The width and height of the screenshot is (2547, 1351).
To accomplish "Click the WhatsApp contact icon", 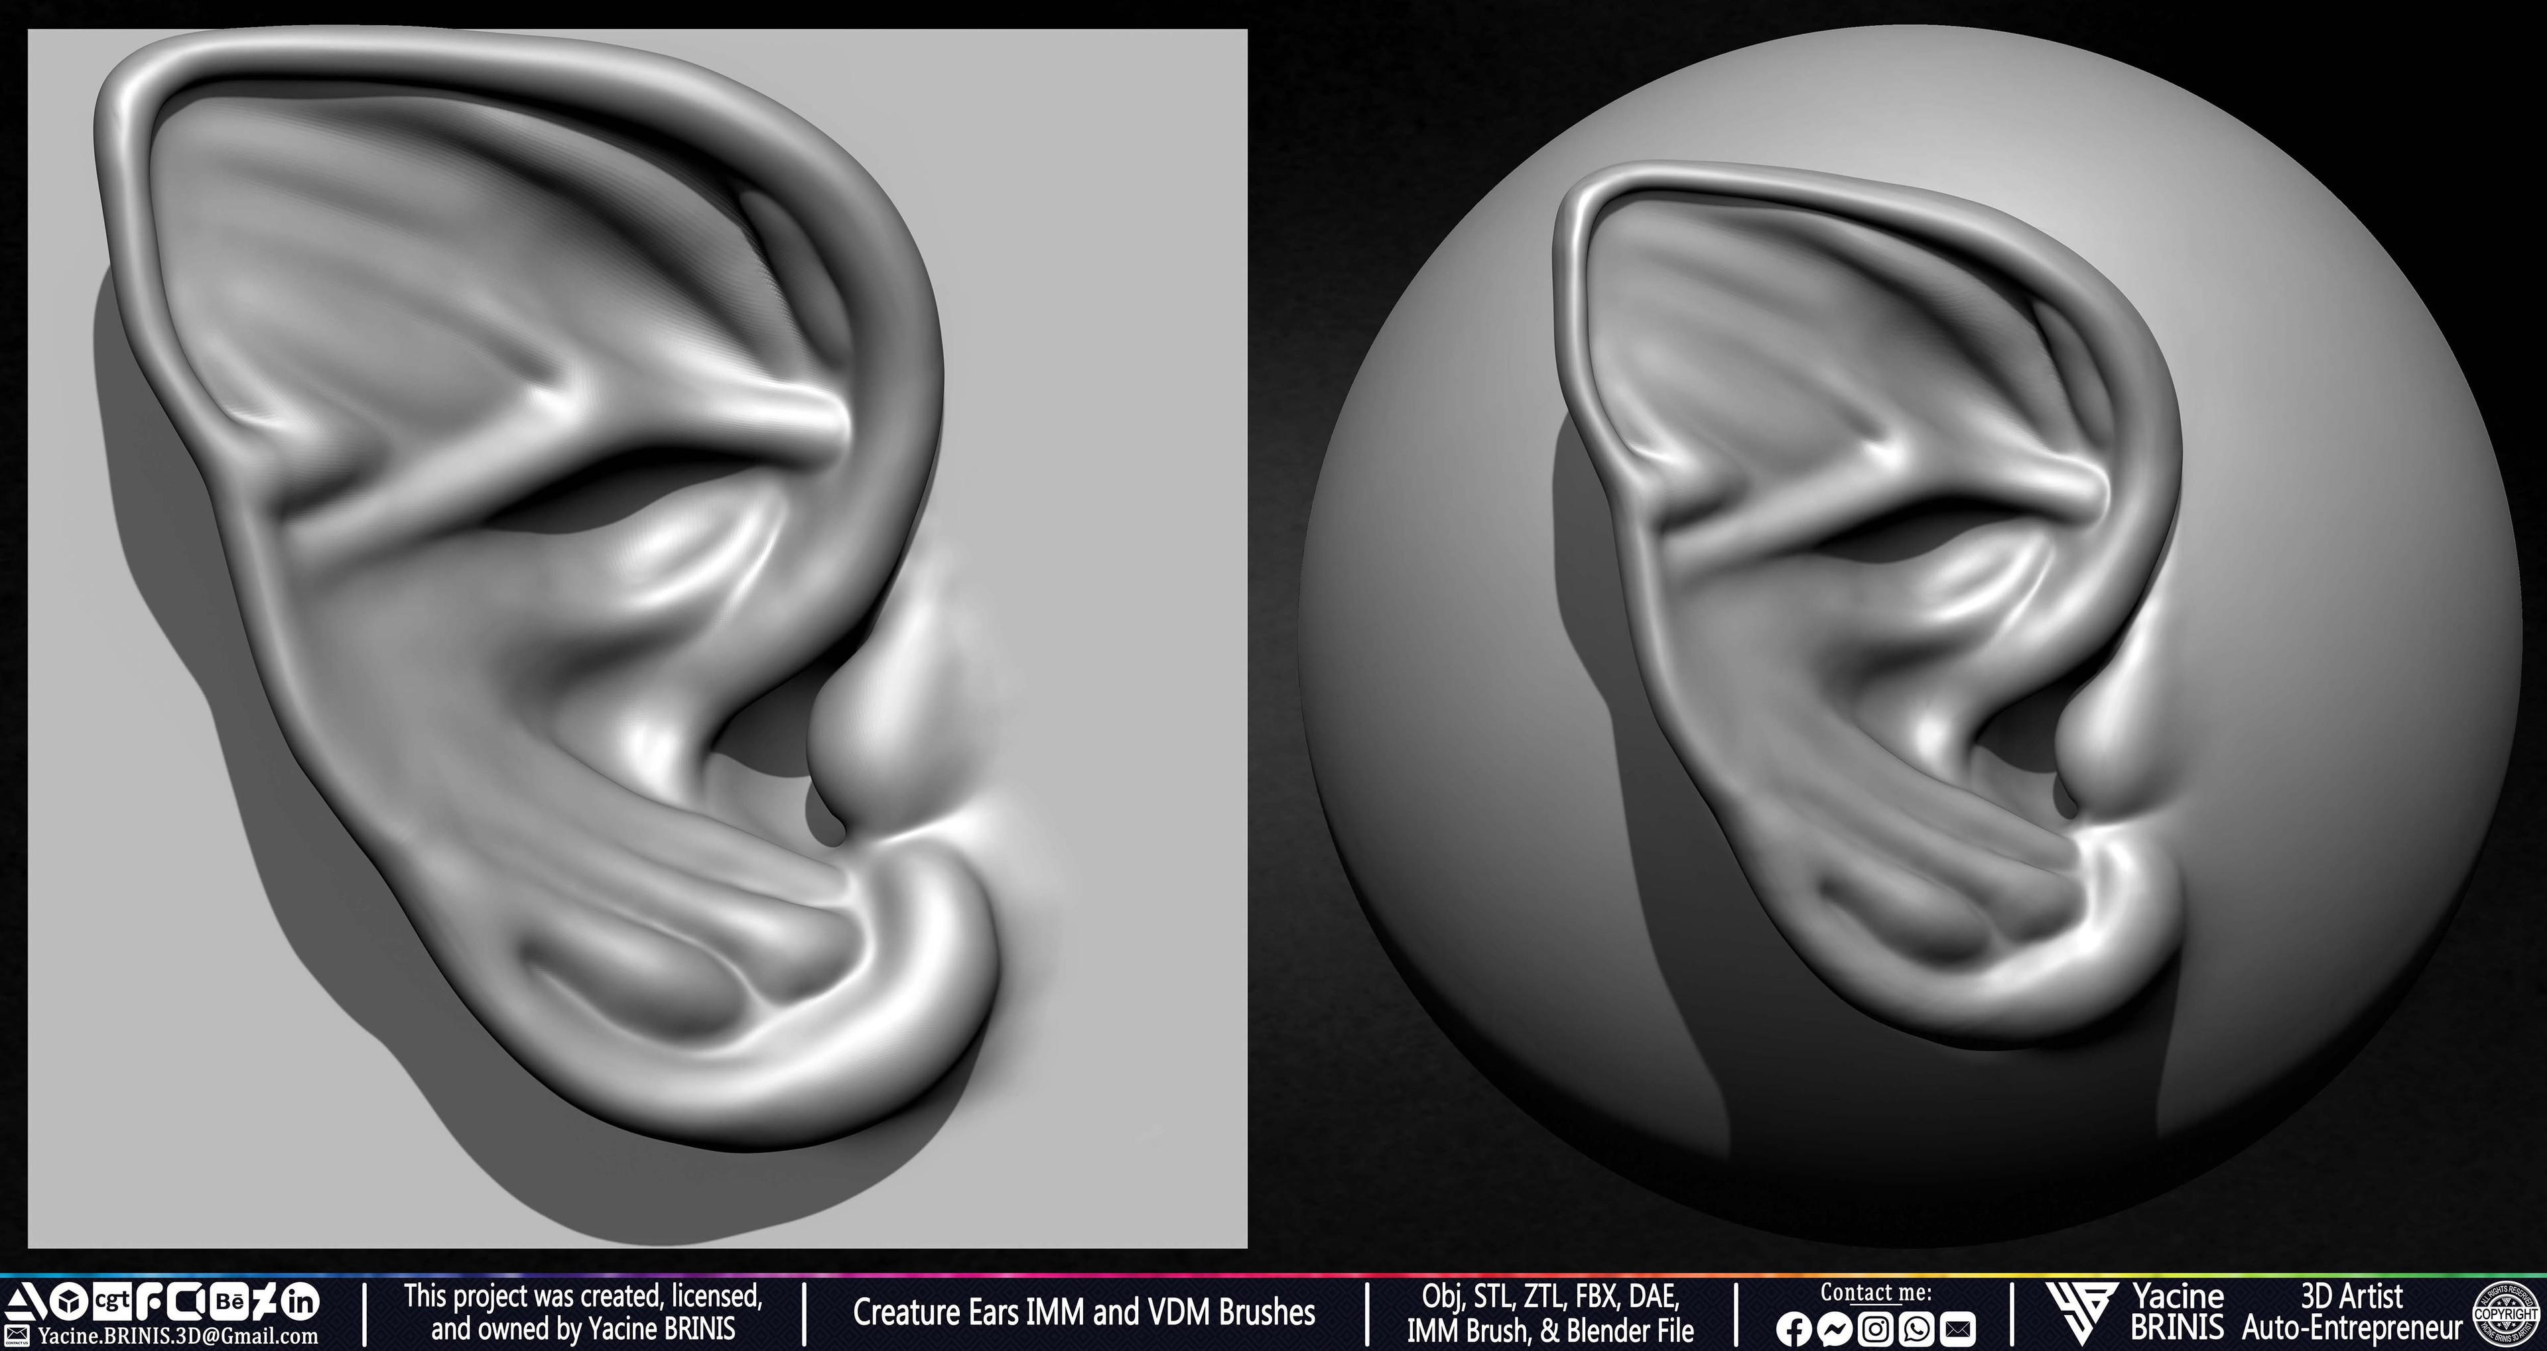I will [1917, 1330].
